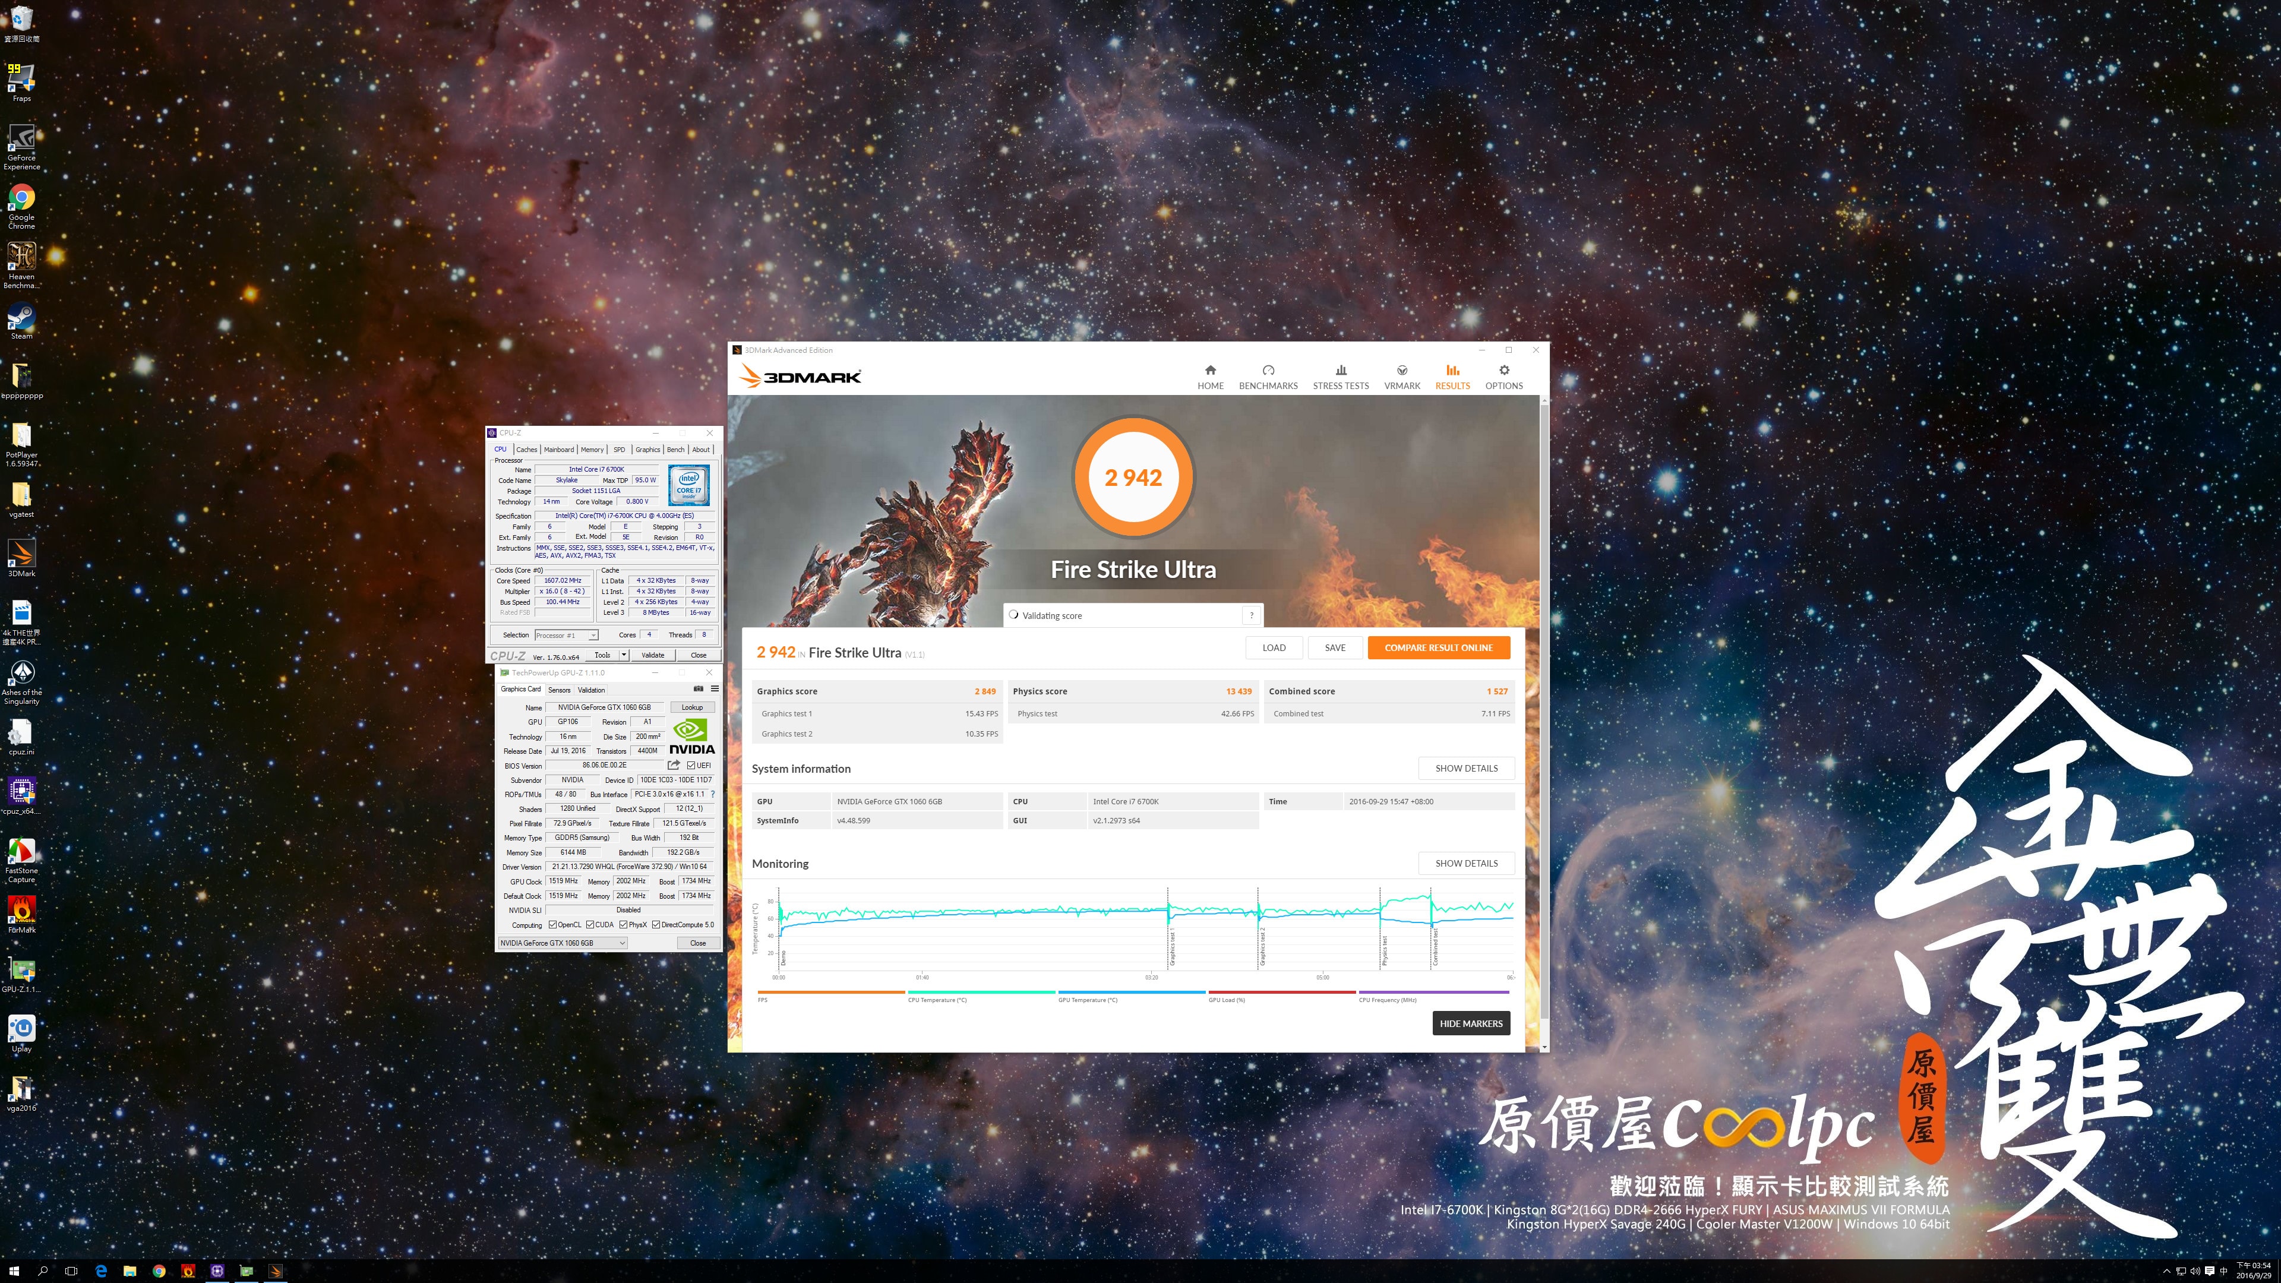Click the question mark next to Validating score
The height and width of the screenshot is (1283, 2281).
point(1251,615)
